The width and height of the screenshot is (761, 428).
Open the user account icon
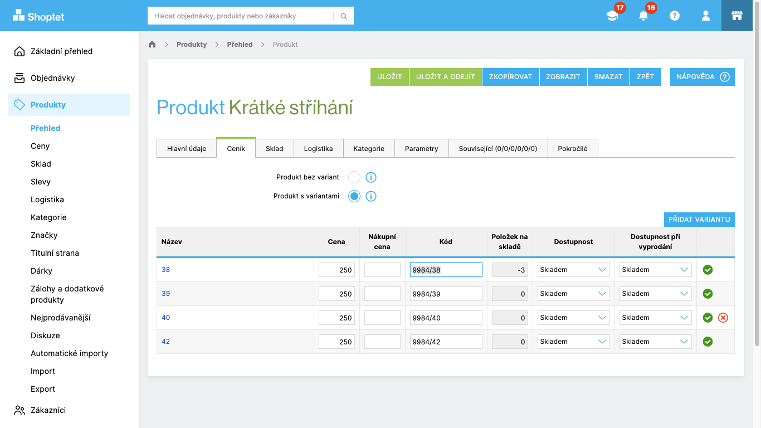coord(706,16)
